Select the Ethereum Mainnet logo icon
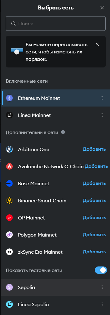The image size is (110, 315). pos(9,98)
